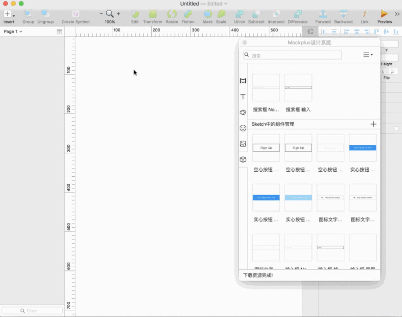This screenshot has height=317, width=402.
Task: Open the document title Edited dropdown
Action: [217, 4]
